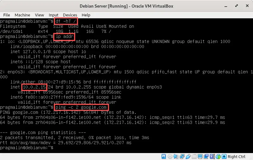Click the 'mtu 1500' enp0s3 value
Viewport: 253px width, 160px height.
click(124, 72)
